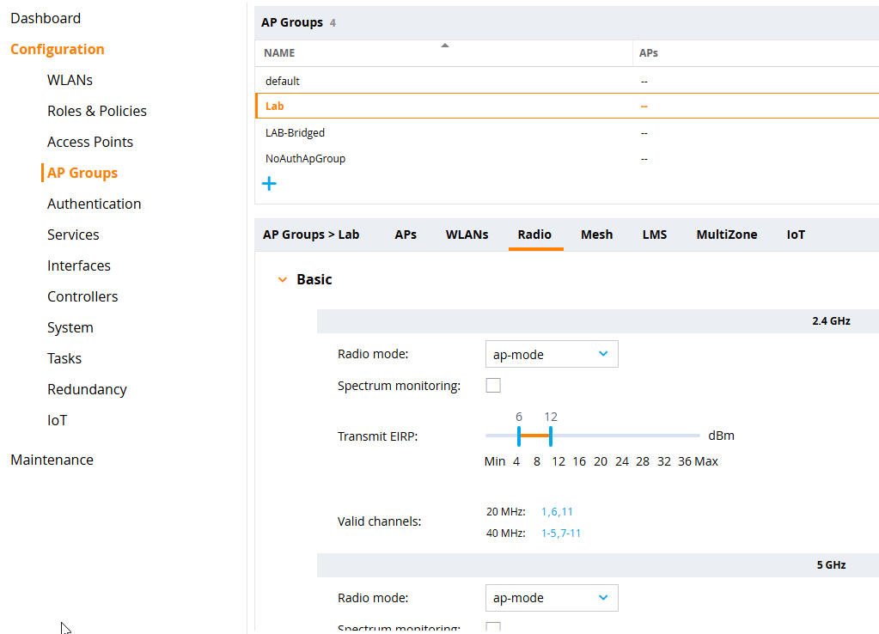Click the plus icon to add AP group

click(x=269, y=184)
